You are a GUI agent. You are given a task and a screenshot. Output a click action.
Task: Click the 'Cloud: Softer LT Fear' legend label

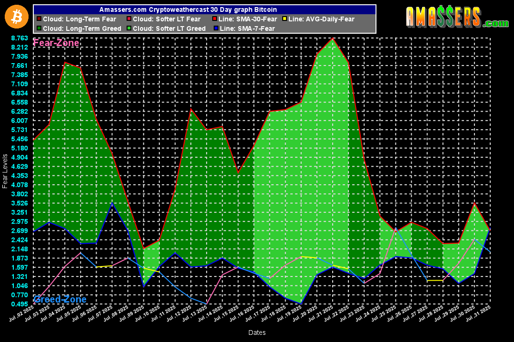[167, 19]
